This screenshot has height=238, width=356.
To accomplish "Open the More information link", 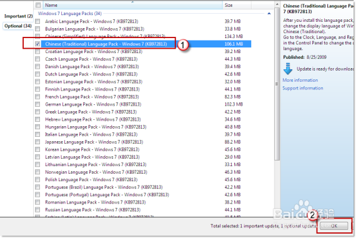I will point(300,80).
